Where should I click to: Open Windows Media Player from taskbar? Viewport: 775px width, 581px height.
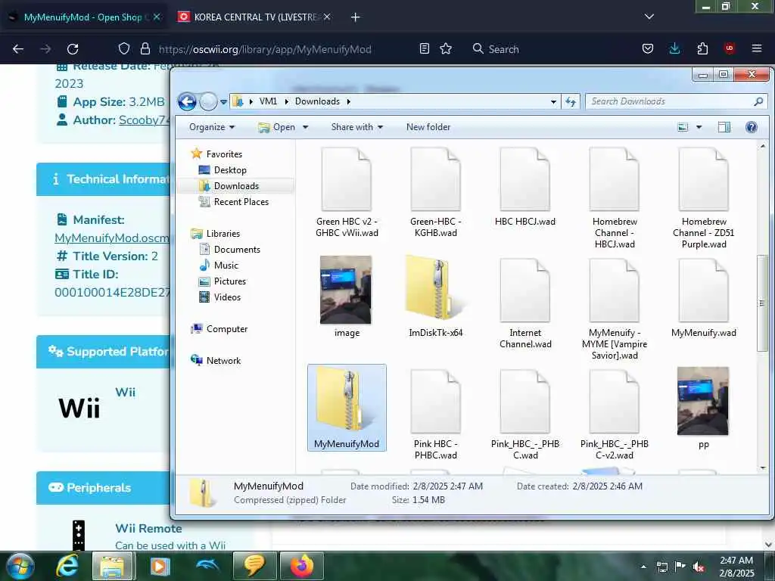[x=160, y=566]
